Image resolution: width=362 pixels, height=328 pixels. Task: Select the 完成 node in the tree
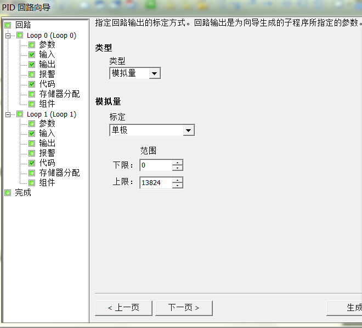point(23,193)
